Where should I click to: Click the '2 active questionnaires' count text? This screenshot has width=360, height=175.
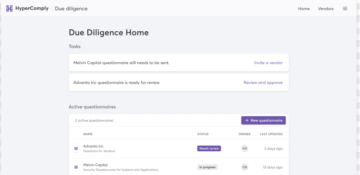[x=94, y=120]
